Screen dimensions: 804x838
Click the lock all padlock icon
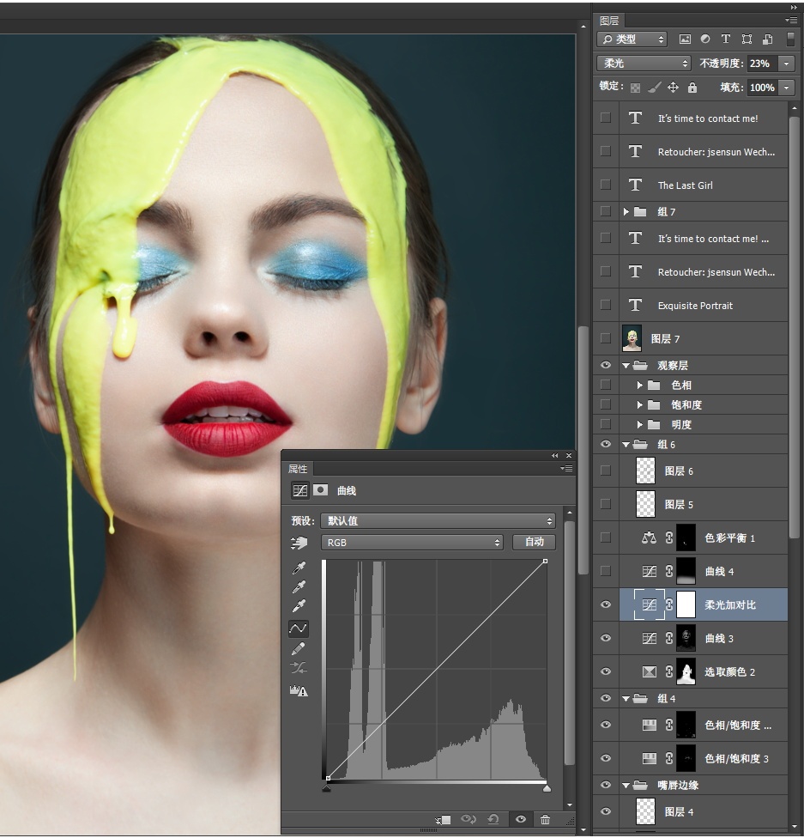692,88
